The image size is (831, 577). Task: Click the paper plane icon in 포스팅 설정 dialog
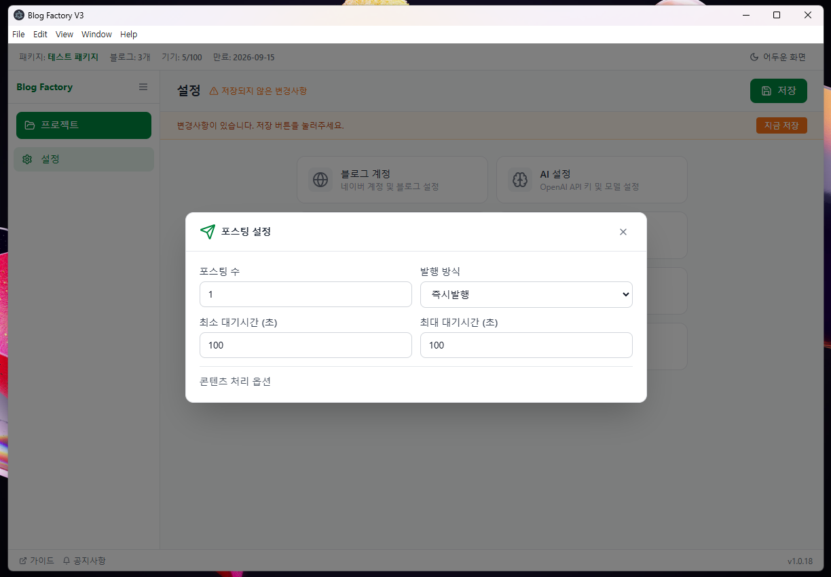point(208,232)
